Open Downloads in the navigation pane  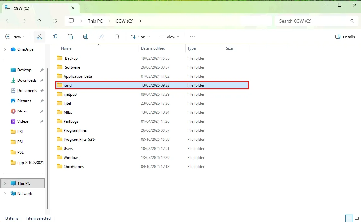[27, 80]
